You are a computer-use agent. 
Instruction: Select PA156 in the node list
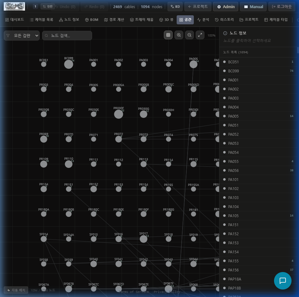[258, 270]
